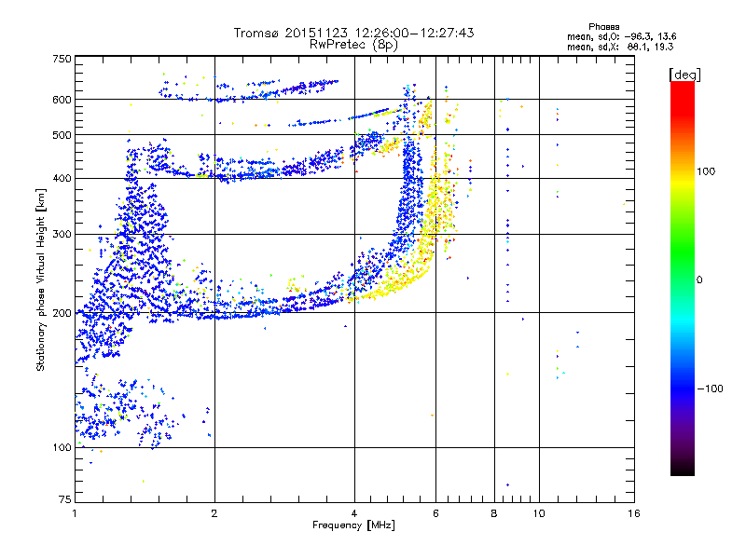Click the x-axis tick label '4'
This screenshot has width=746, height=559.
click(x=354, y=513)
